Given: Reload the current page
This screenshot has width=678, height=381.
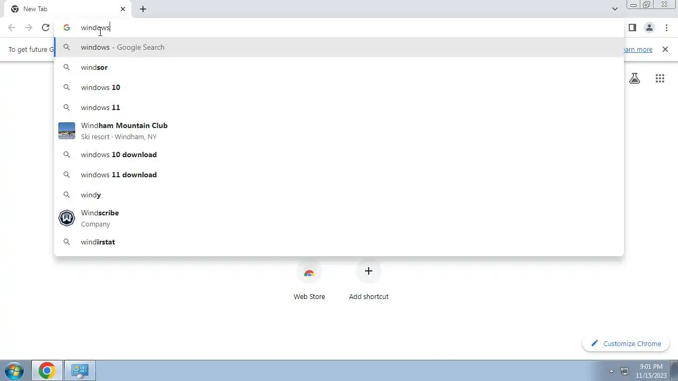Looking at the screenshot, I should [46, 28].
